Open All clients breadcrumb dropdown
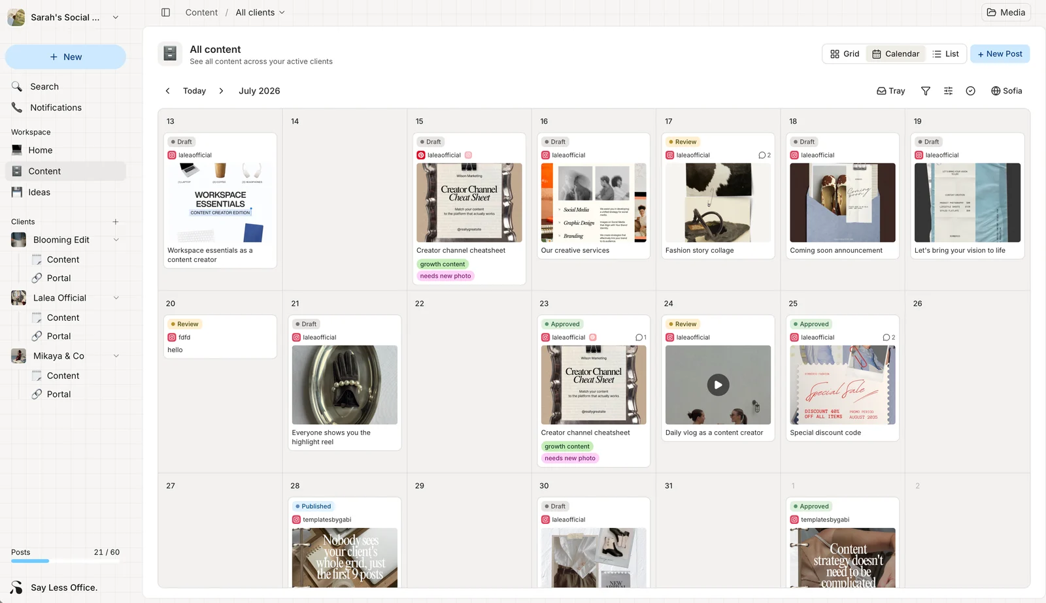 click(260, 12)
